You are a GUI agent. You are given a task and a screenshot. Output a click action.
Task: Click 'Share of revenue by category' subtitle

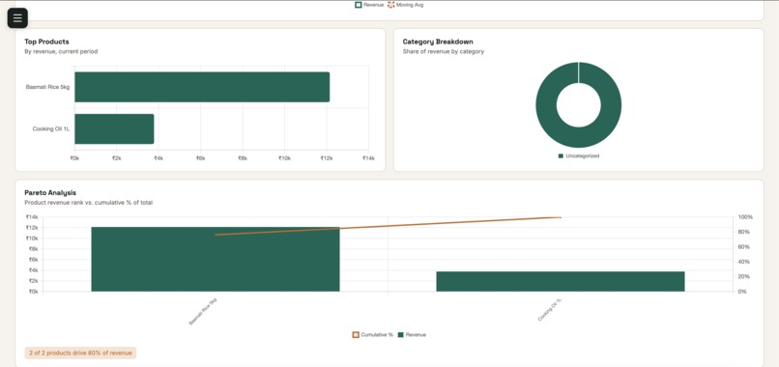[444, 51]
